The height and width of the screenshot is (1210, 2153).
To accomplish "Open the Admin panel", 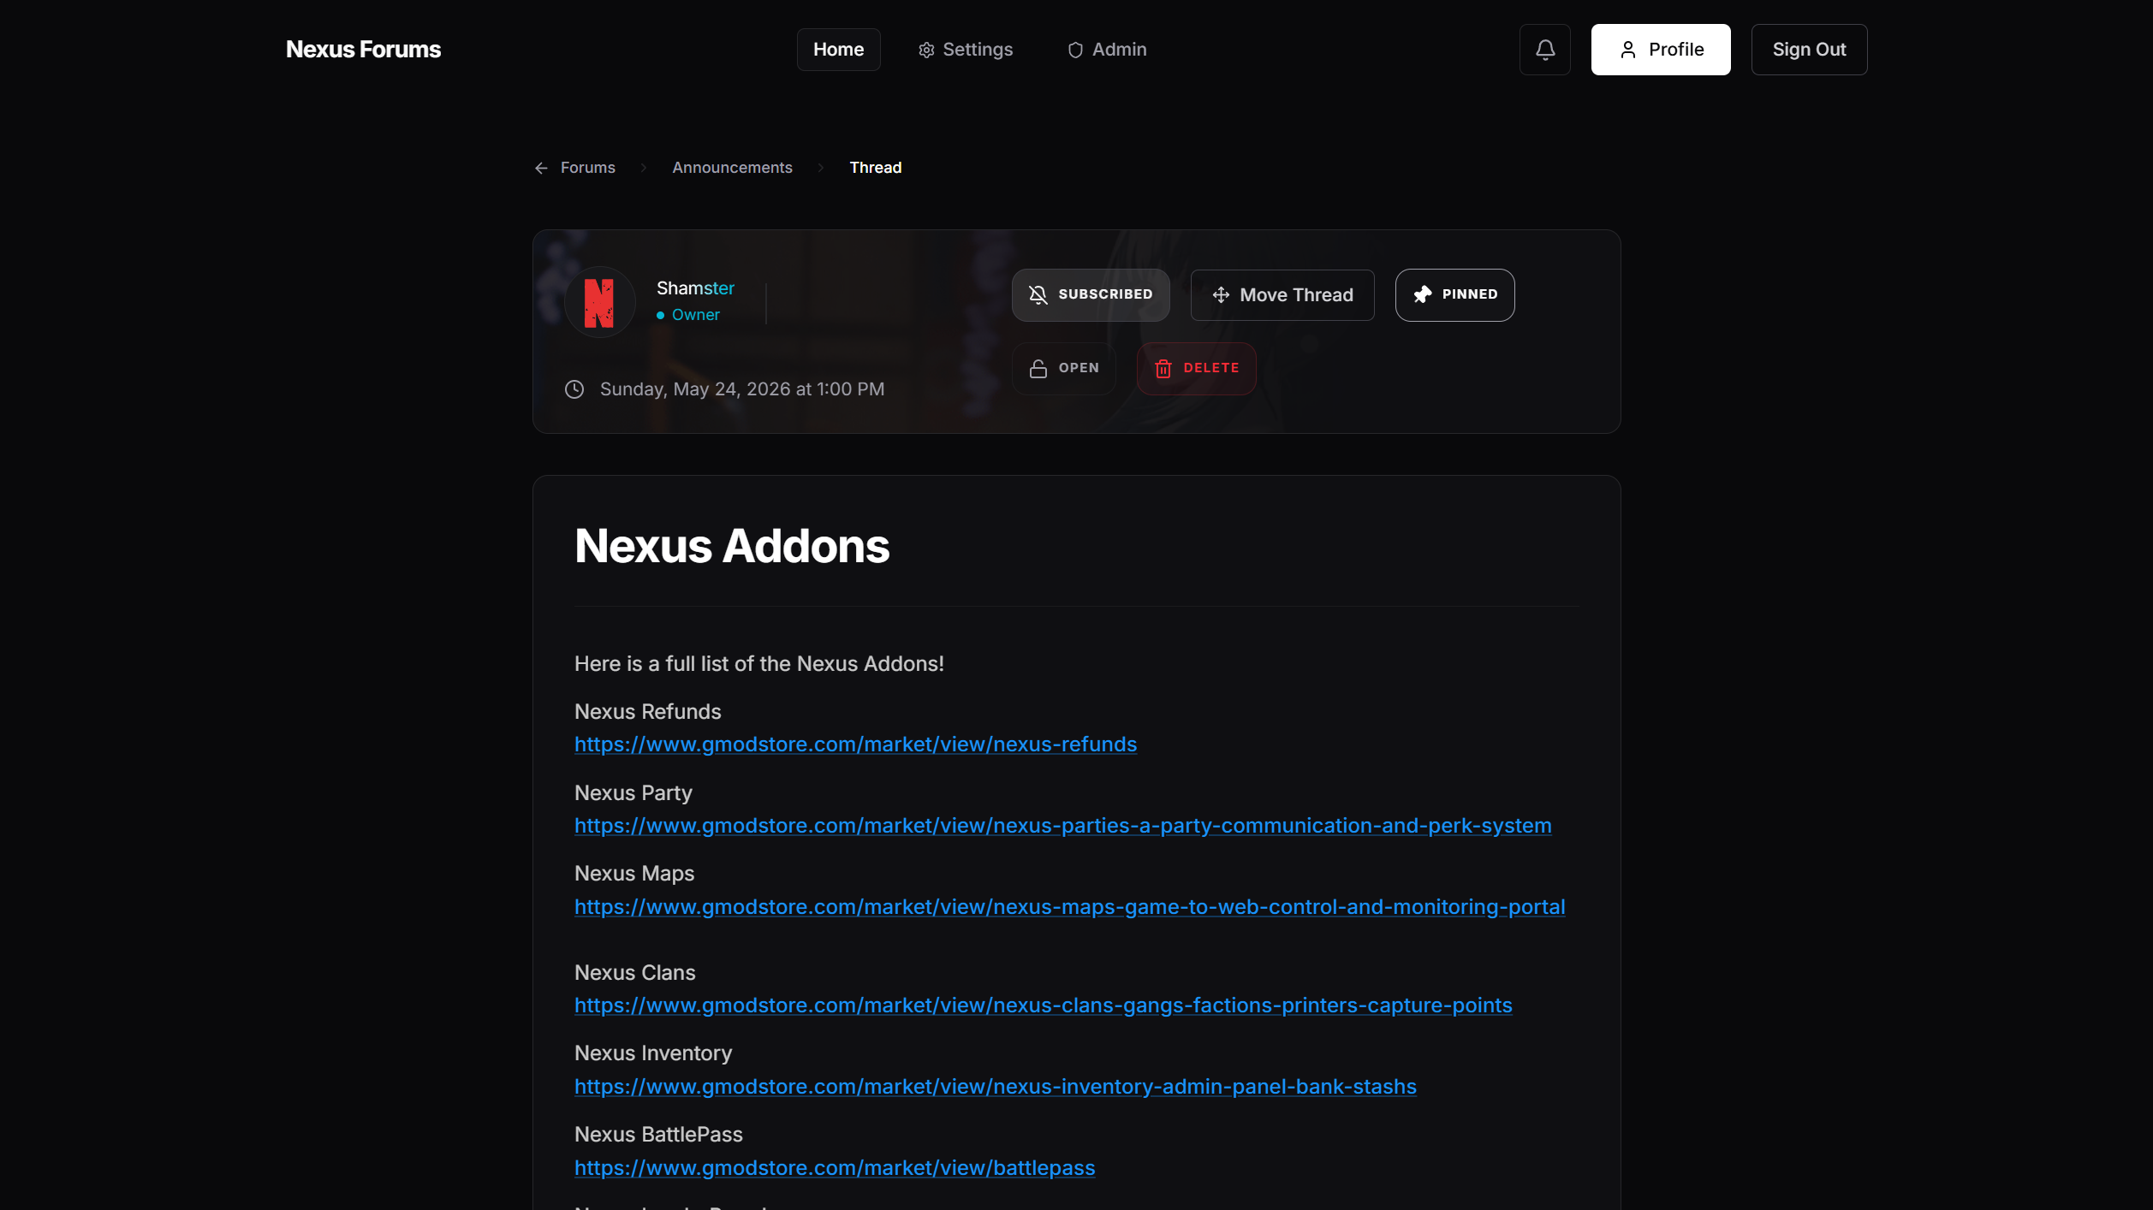I will click(1106, 50).
